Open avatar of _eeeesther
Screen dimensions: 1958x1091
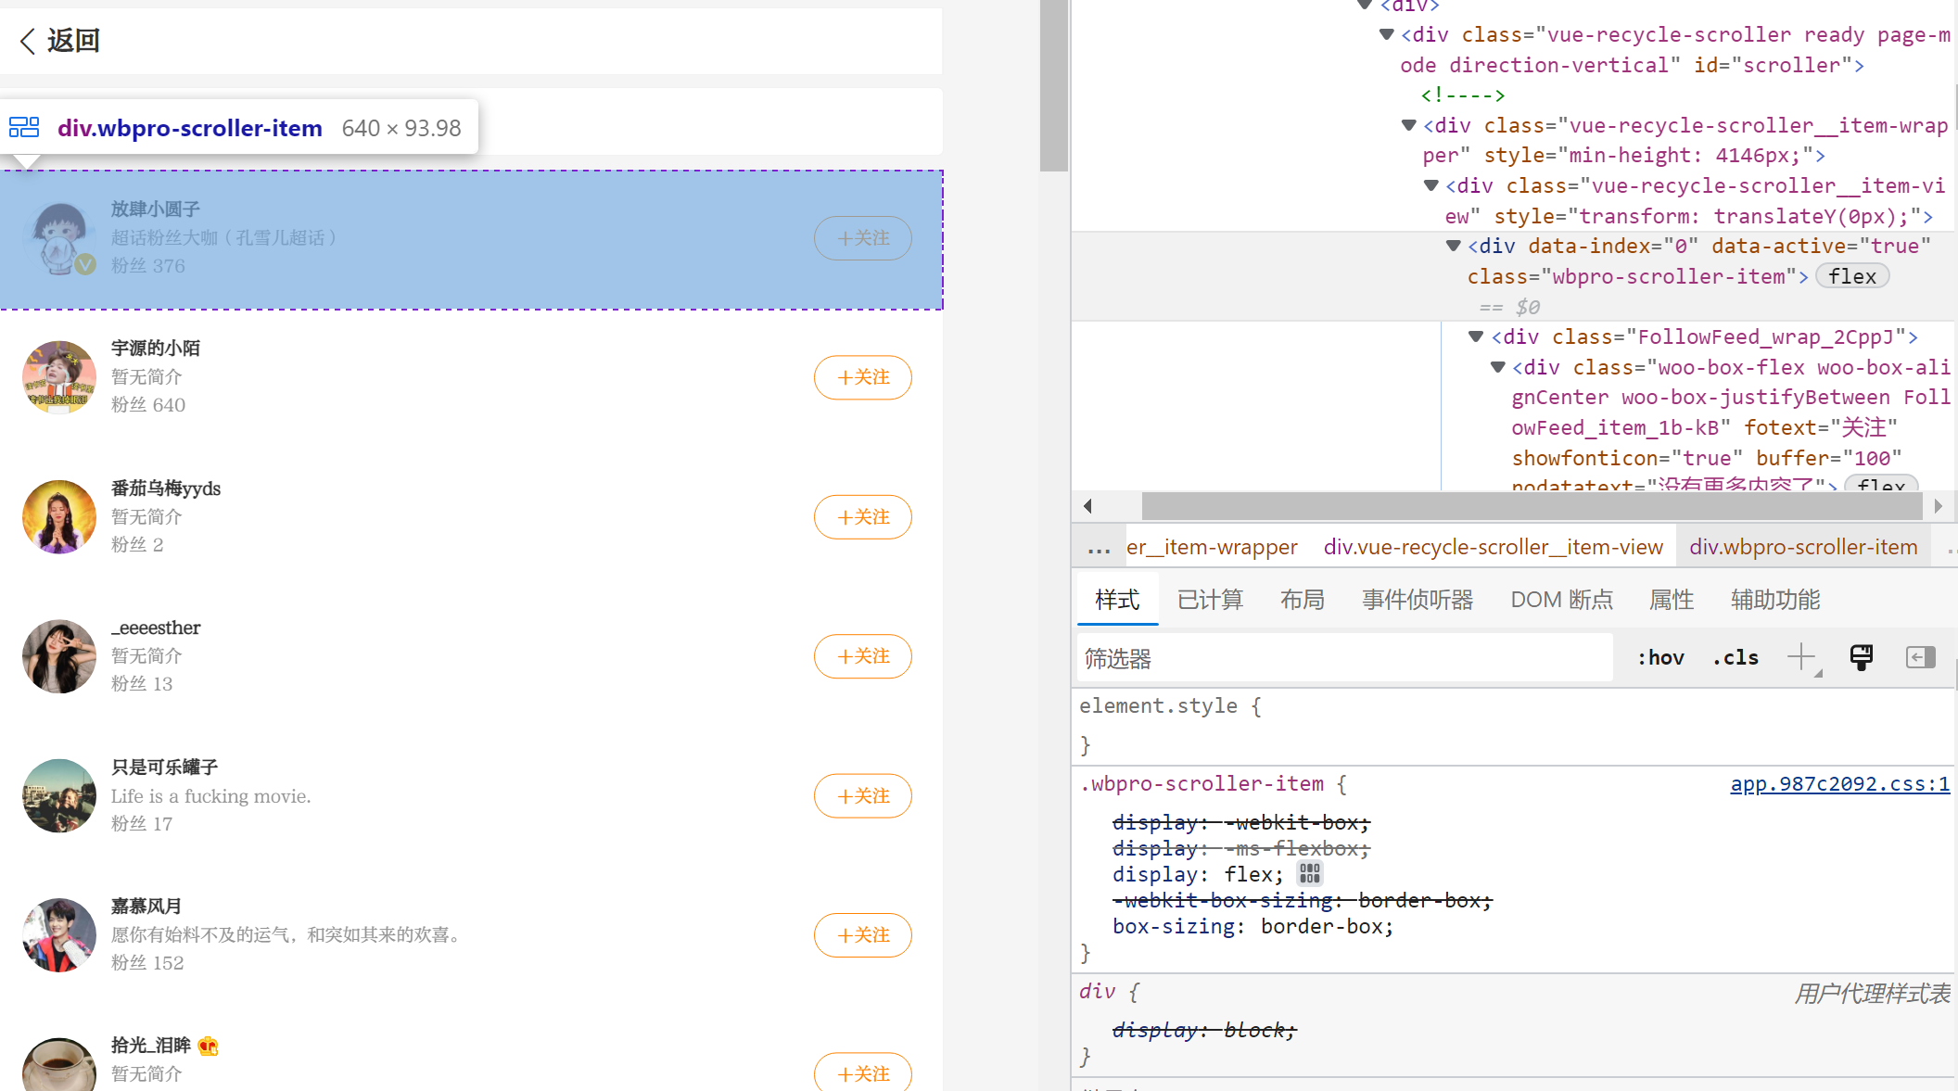pos(59,656)
